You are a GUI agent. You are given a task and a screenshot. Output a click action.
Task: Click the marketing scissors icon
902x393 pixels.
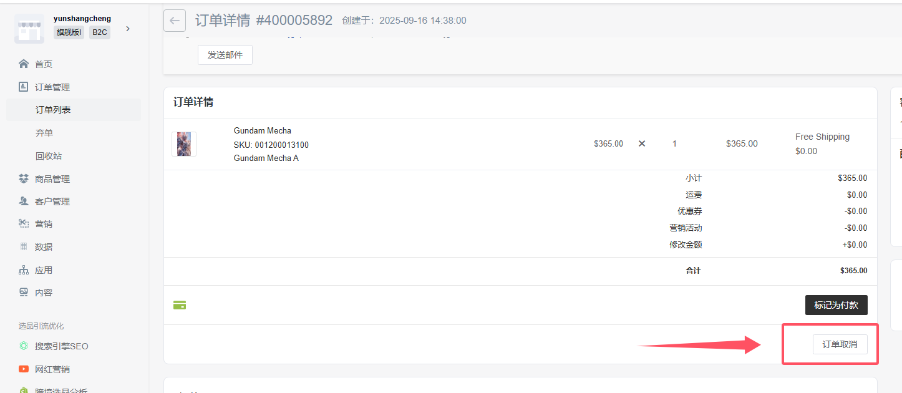coord(24,224)
